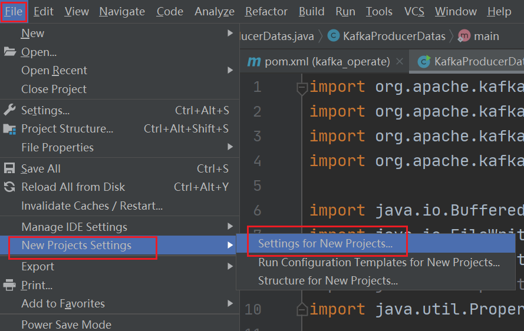Collapse the import block fold marker at line 1
This screenshot has width=524, height=331.
pos(302,88)
